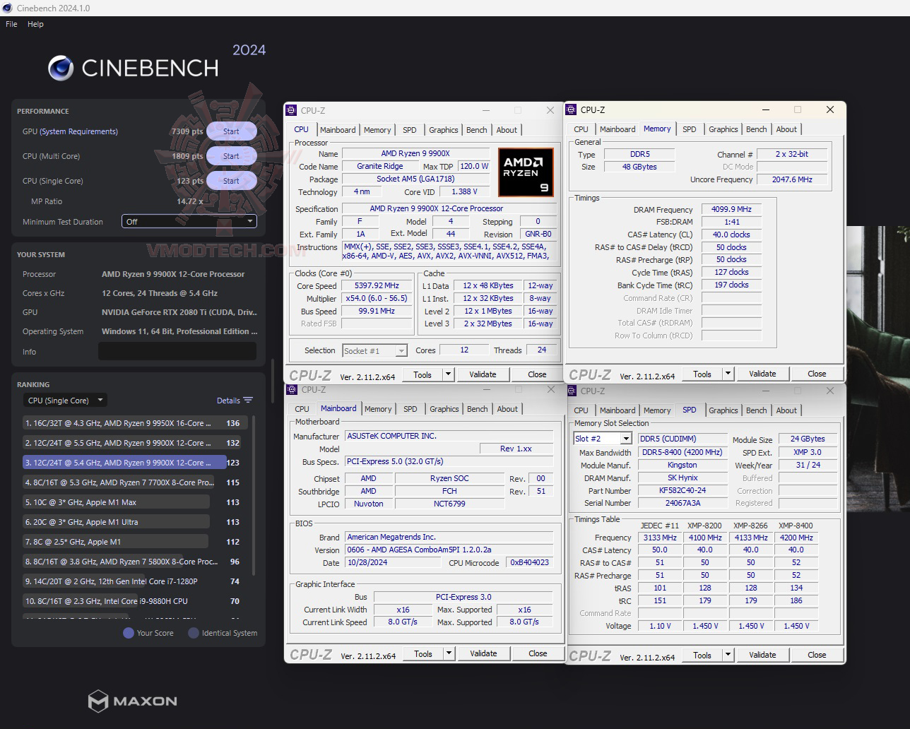The image size is (910, 729).
Task: Switch to Mainboard tab in CPU-Z CPU window
Action: 338,130
